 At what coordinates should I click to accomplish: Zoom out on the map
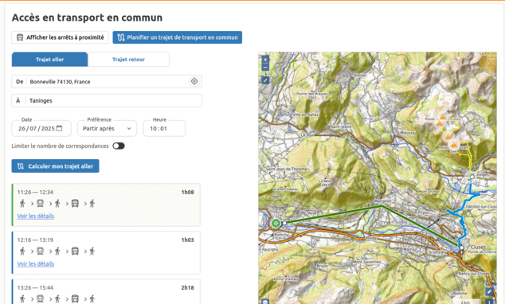pos(265,68)
